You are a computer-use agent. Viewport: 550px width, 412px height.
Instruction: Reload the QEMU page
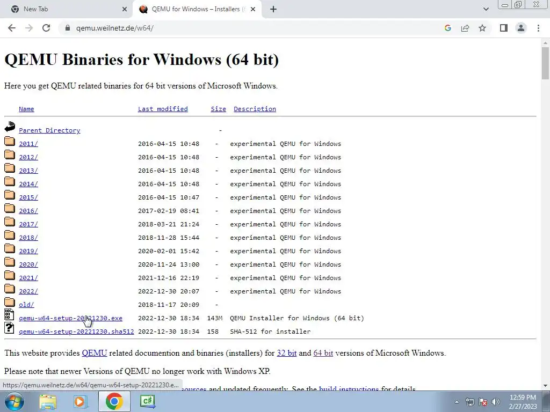[x=46, y=28]
